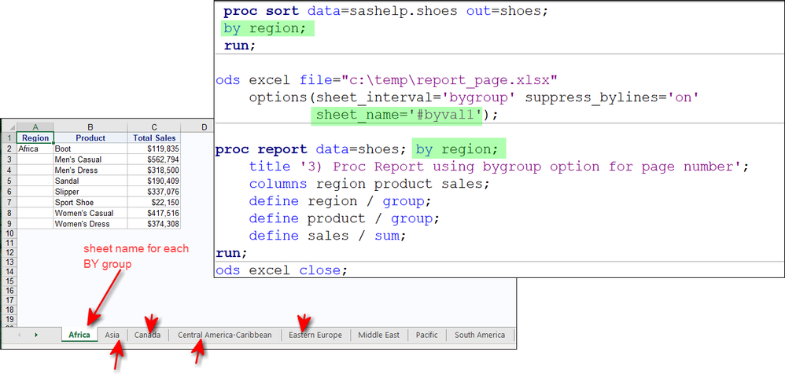Select the Men's Dress cell
Viewport: 785px width, 374px height.
[90, 170]
